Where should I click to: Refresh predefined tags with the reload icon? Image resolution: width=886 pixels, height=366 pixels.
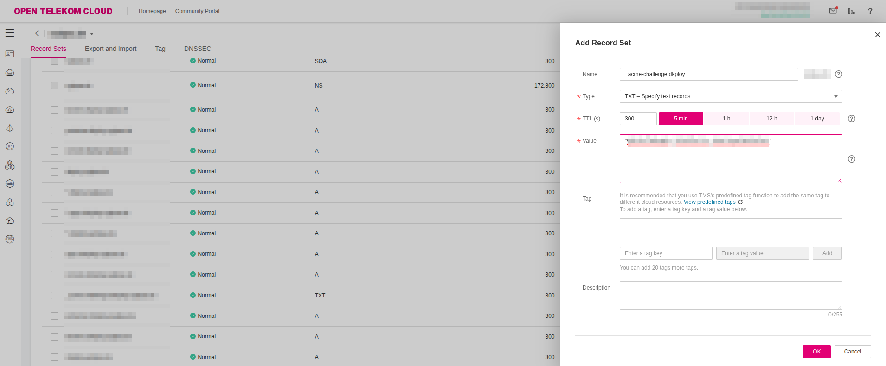coord(740,202)
